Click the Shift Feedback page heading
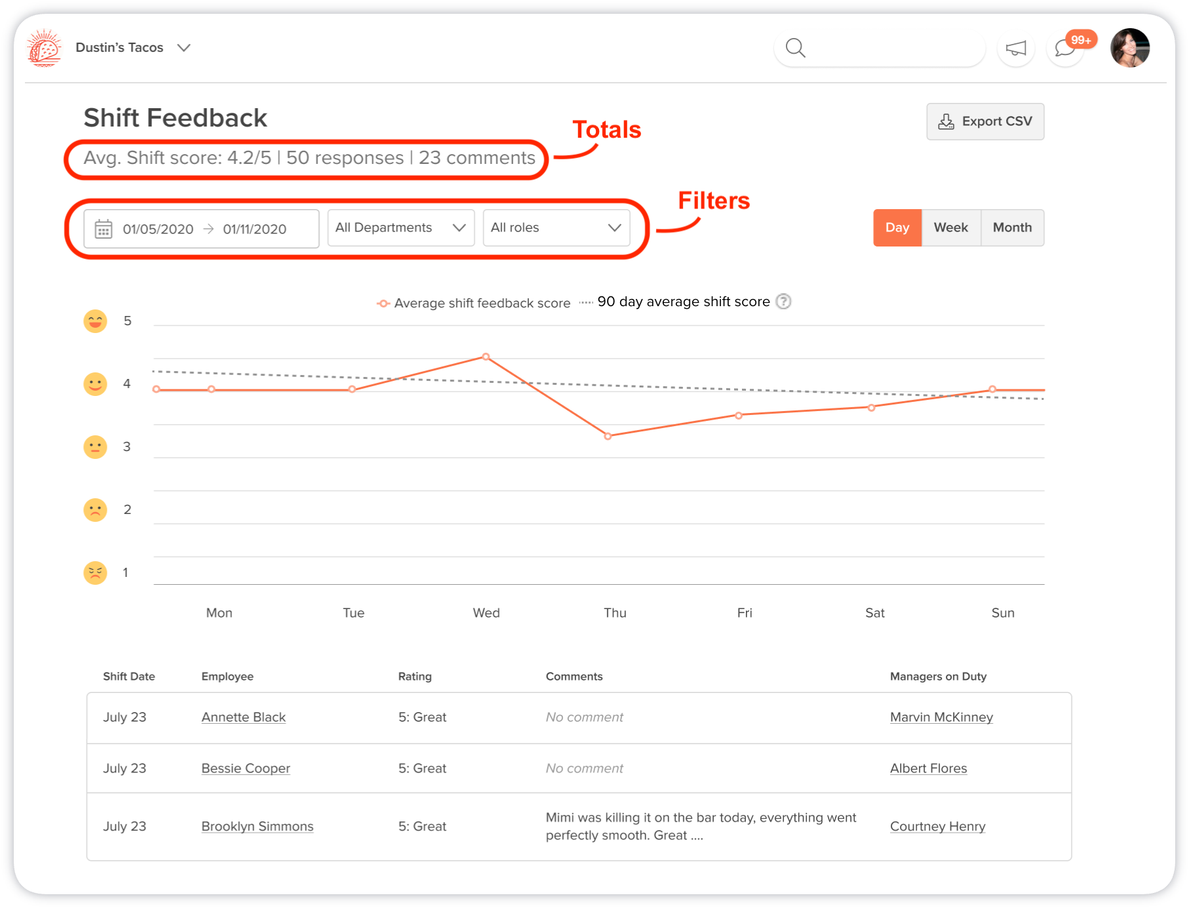This screenshot has height=908, width=1189. pyautogui.click(x=175, y=118)
